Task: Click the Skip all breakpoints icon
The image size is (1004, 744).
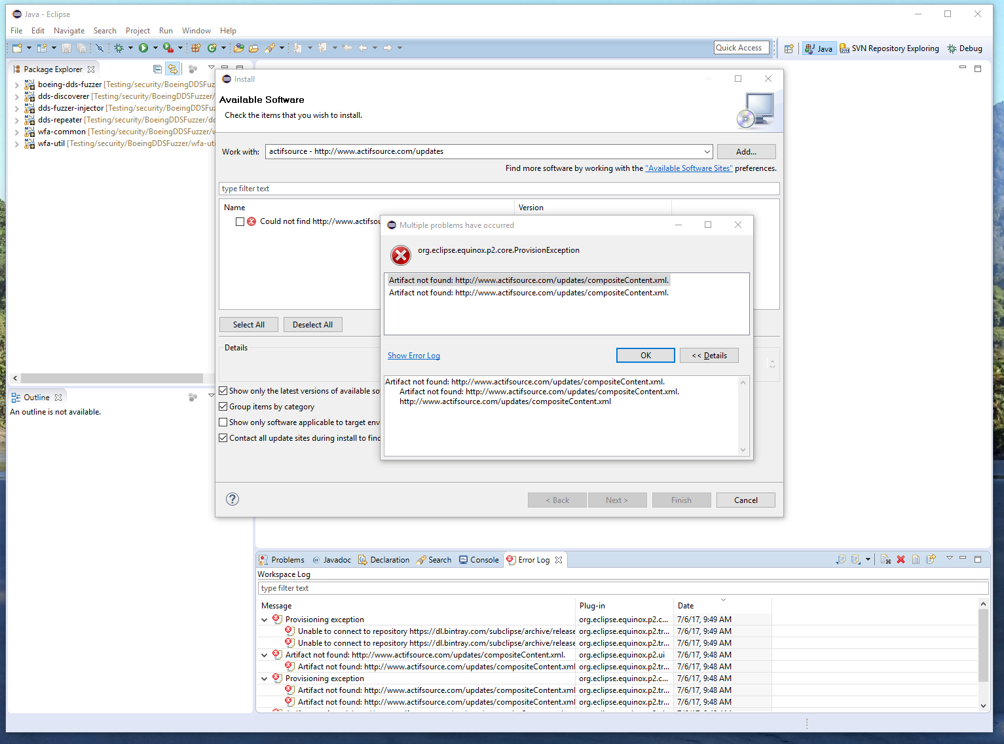Action: pos(100,48)
